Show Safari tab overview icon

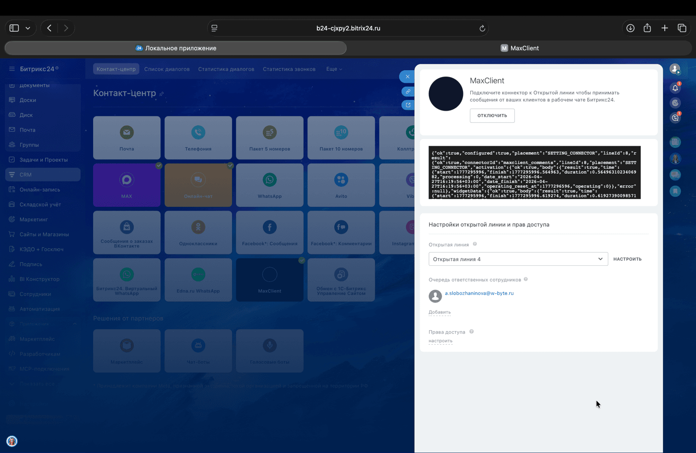tap(682, 28)
